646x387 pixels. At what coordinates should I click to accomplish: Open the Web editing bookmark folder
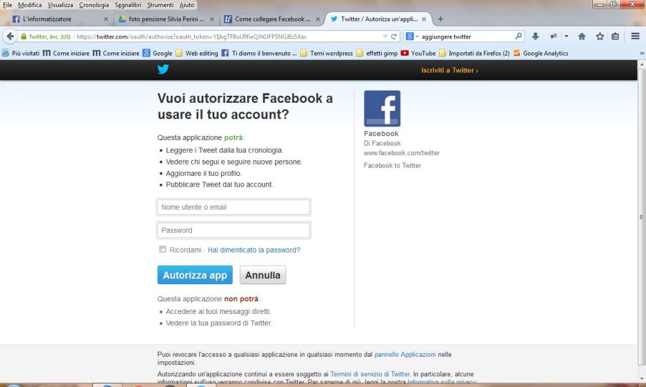click(x=197, y=53)
